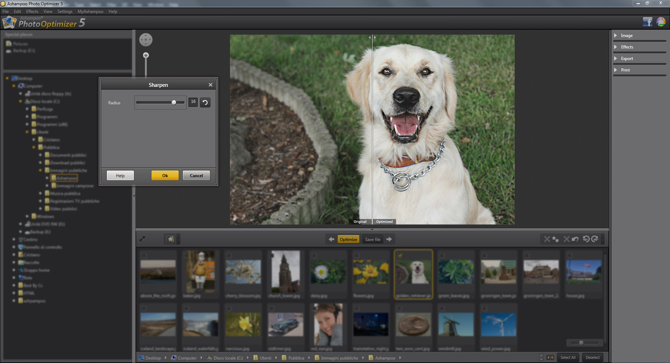The width and height of the screenshot is (670, 363).
Task: Click the Save file button
Action: [373, 239]
